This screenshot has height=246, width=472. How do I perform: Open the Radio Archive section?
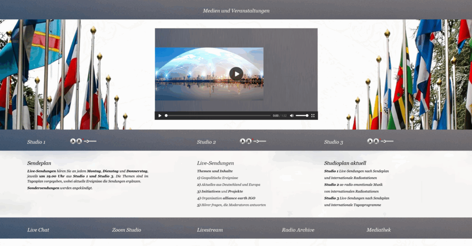coord(298,230)
